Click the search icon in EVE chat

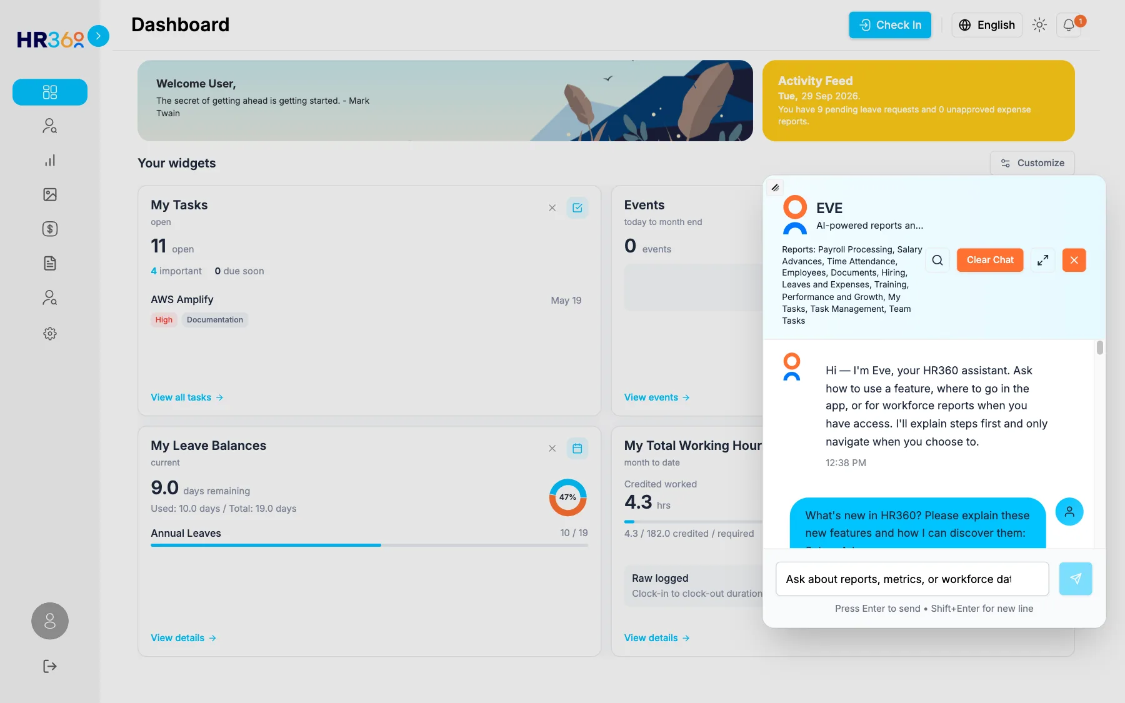pos(937,260)
